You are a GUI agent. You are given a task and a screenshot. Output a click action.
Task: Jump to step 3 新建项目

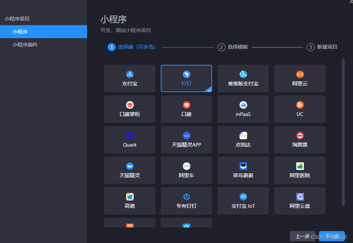322,47
